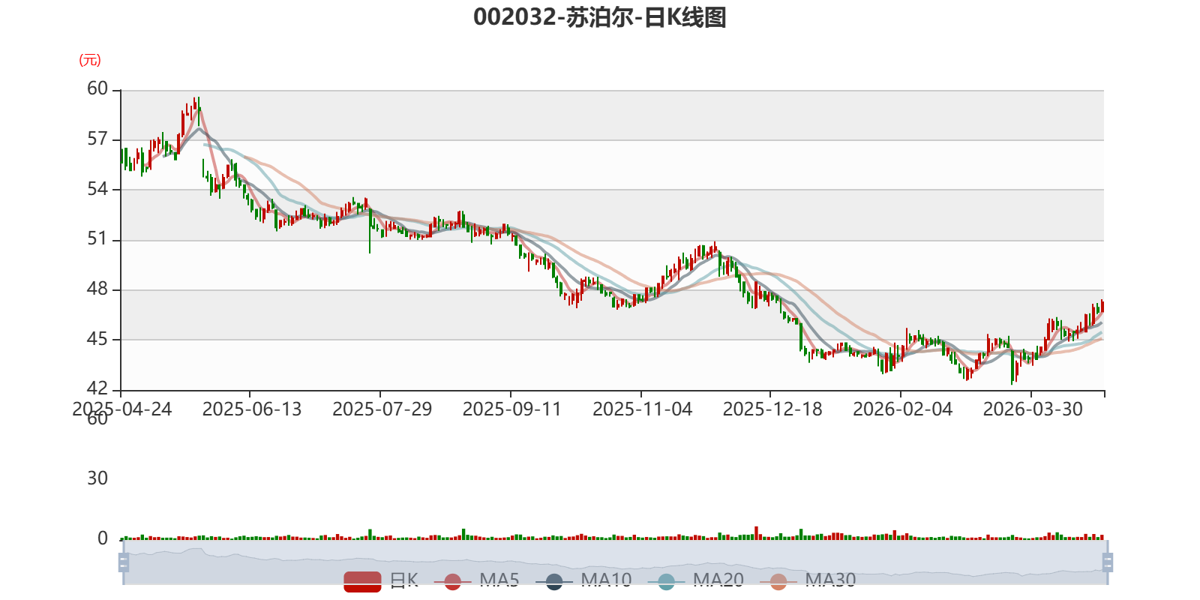The image size is (1200, 600).
Task: Click the 2025-09-11 date label
Action: [512, 409]
